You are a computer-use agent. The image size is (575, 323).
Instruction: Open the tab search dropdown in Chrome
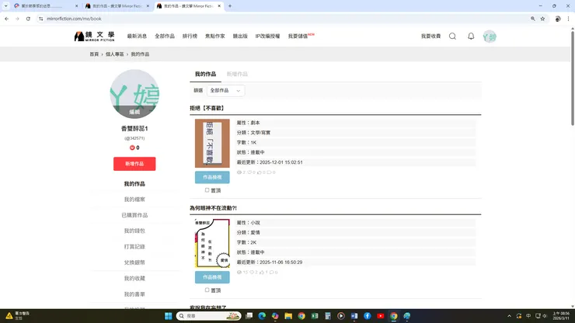[6, 6]
